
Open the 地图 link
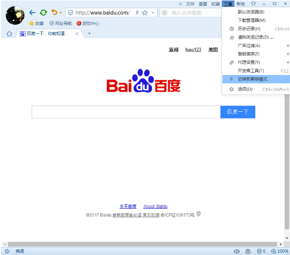click(213, 50)
